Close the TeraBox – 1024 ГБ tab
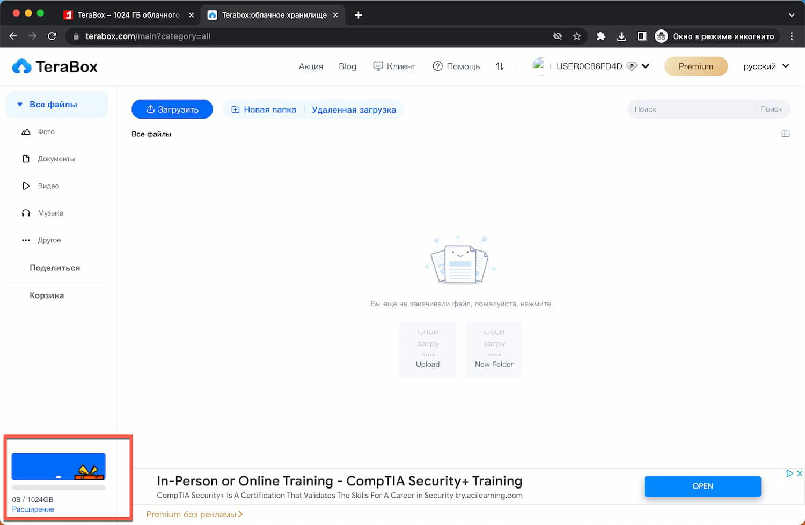Screen dimensions: 805x525 [191, 15]
